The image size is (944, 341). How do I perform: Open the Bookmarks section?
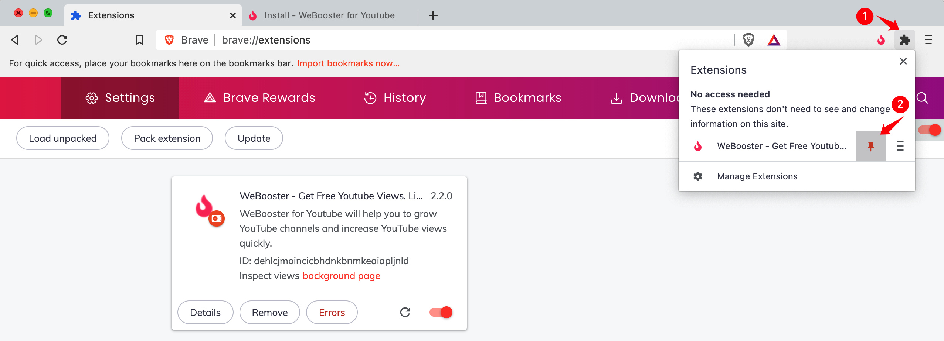click(518, 98)
